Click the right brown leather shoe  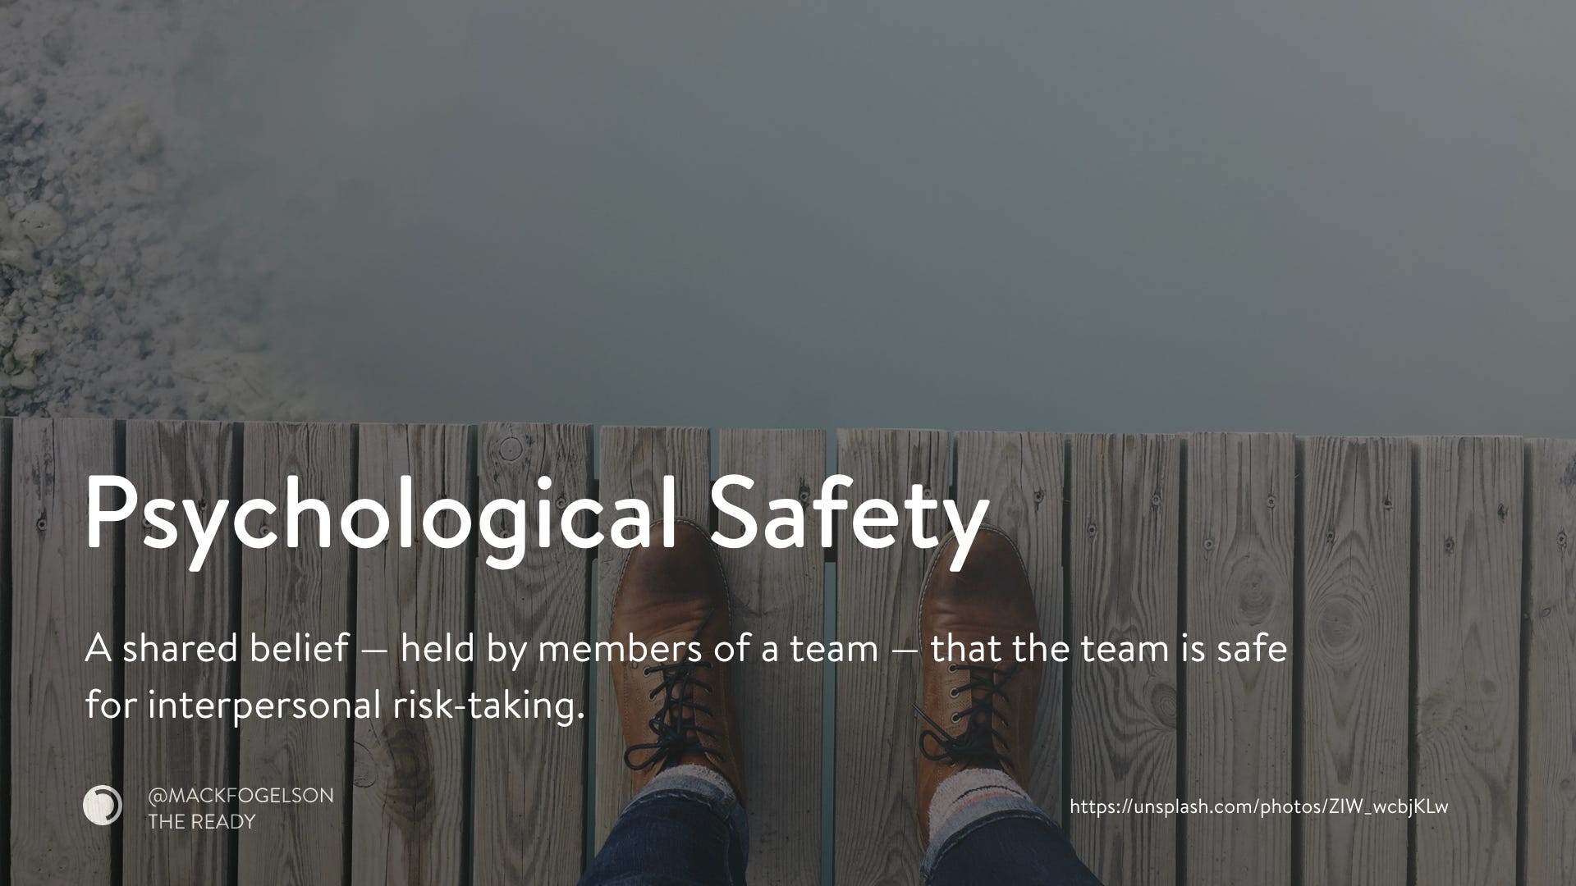[975, 656]
